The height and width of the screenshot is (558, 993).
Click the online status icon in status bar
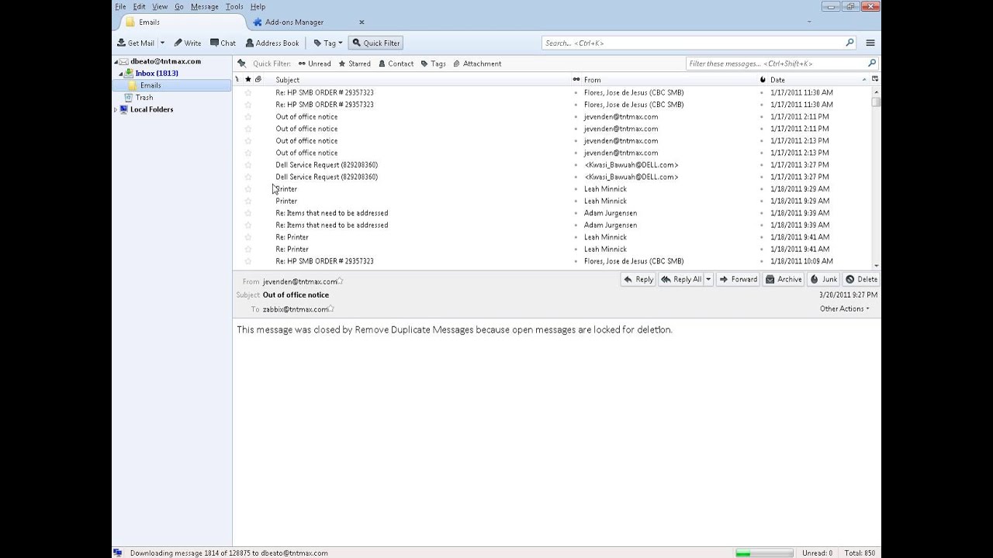tap(118, 553)
